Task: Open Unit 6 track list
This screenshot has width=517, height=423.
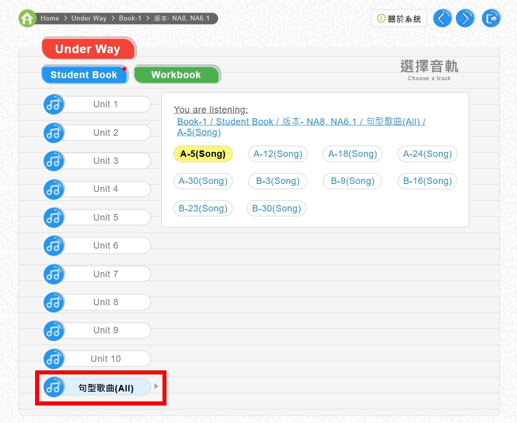Action: coord(105,246)
